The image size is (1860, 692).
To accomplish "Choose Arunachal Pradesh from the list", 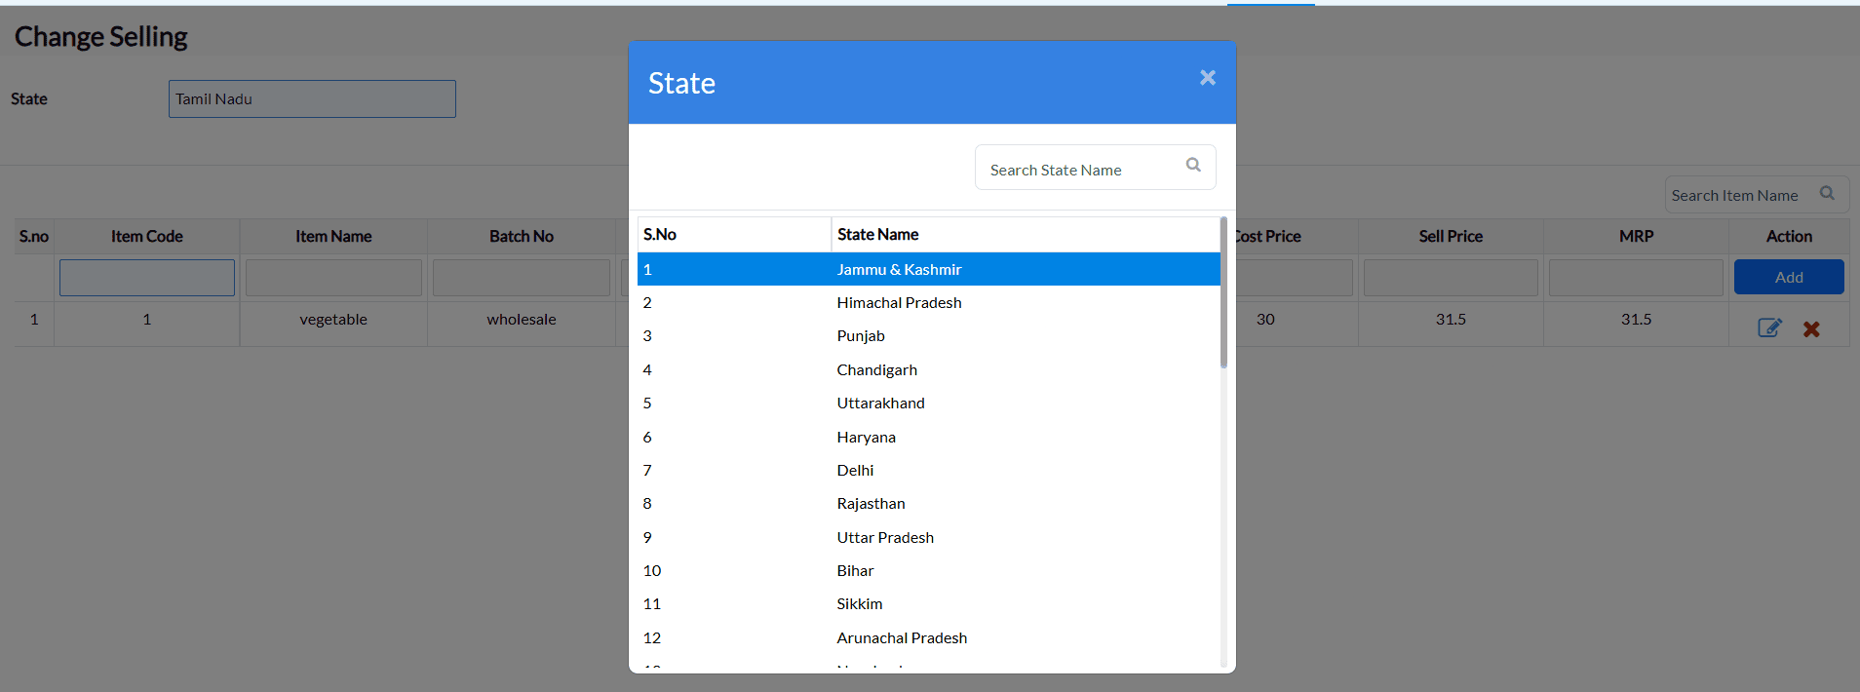I will click(902, 638).
